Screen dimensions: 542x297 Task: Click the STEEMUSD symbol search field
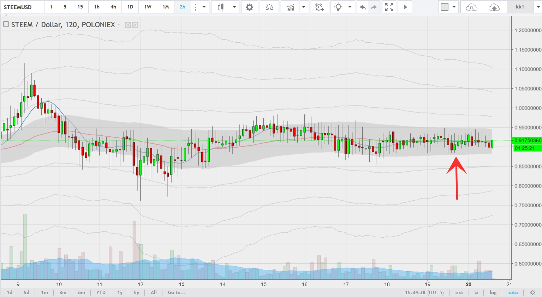tap(22, 7)
